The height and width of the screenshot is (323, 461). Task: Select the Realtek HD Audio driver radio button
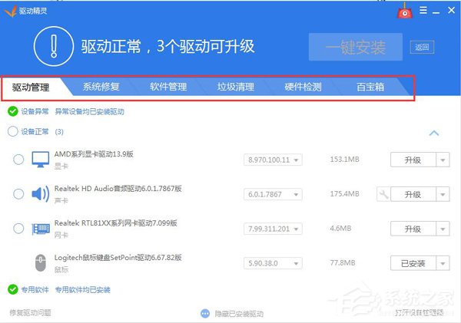18,194
